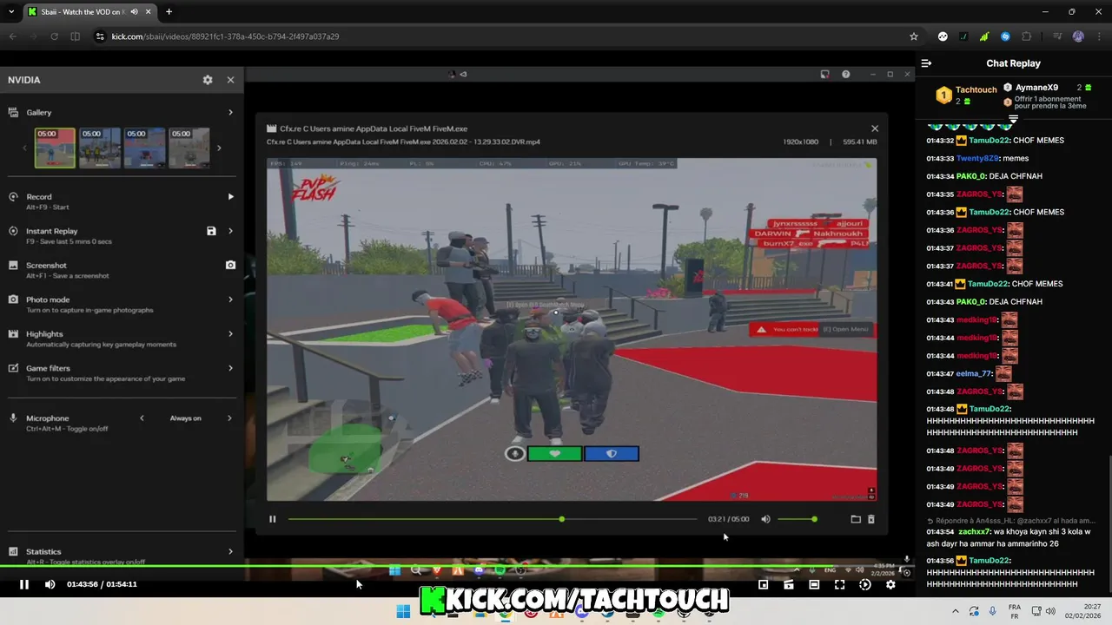The width and height of the screenshot is (1112, 625).
Task: Collapse the Chat Replay panel
Action: click(x=926, y=63)
